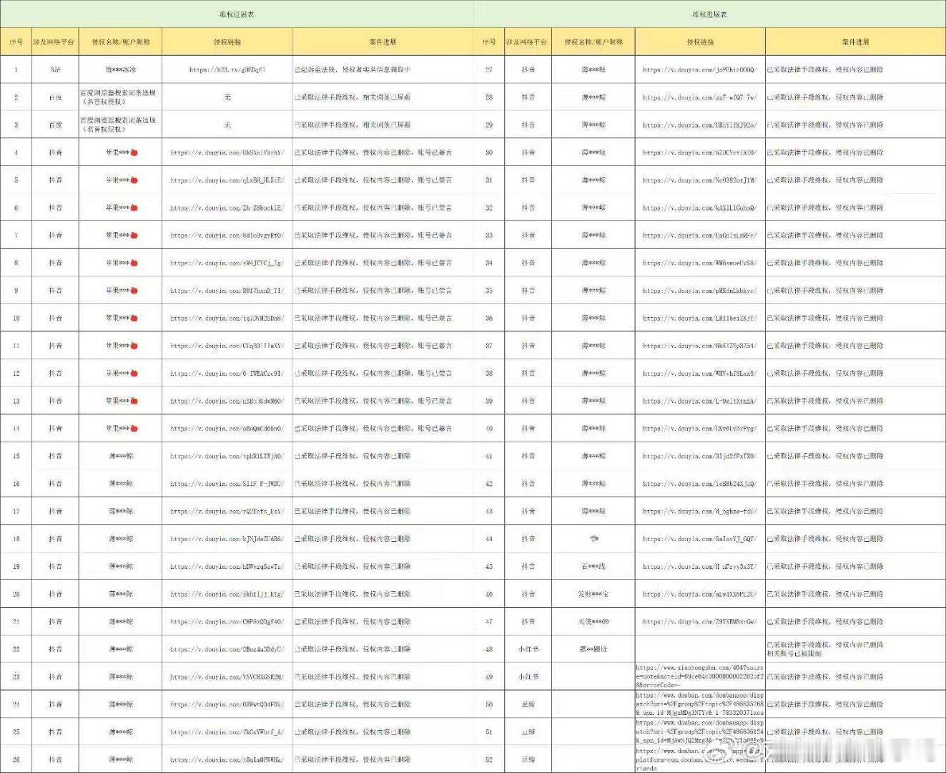
Task: Click the right table's '侵权名称/账户昵称' column header
Action: click(593, 42)
